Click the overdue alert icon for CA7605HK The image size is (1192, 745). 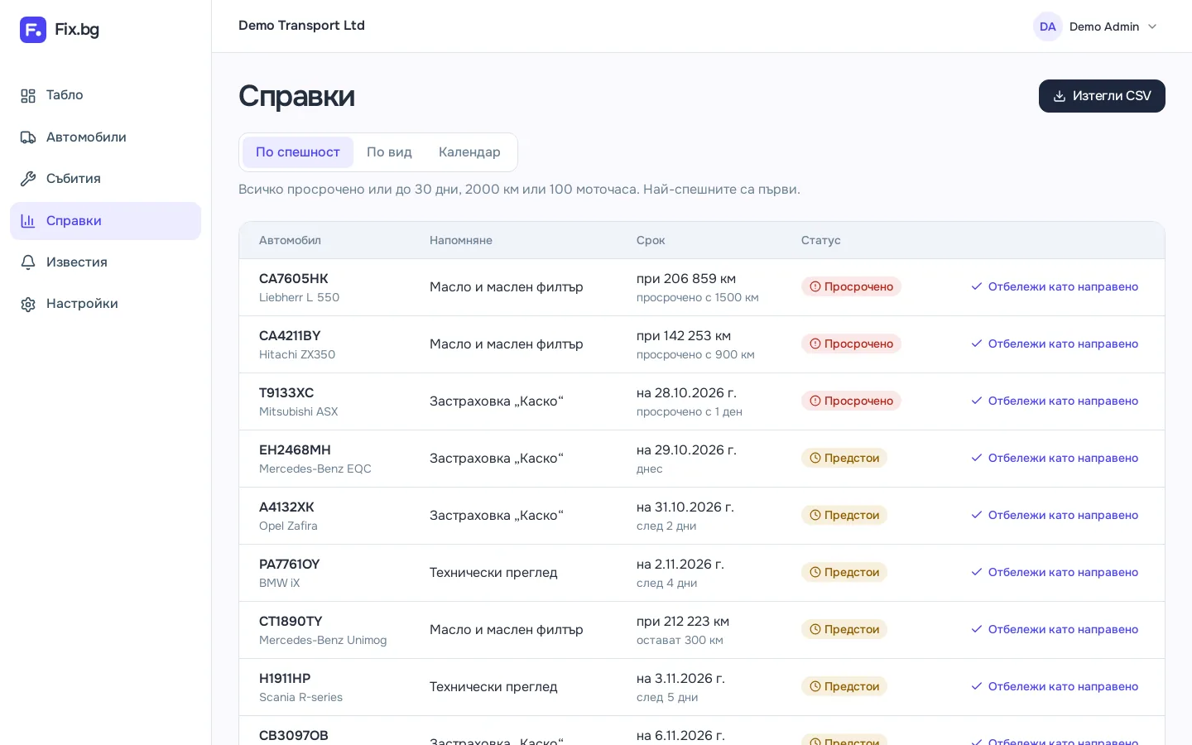(815, 286)
